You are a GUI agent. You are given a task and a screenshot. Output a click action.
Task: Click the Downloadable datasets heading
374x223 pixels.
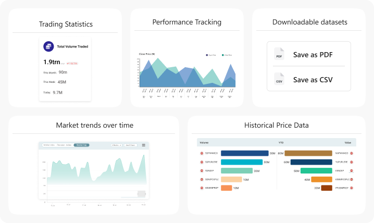(309, 22)
